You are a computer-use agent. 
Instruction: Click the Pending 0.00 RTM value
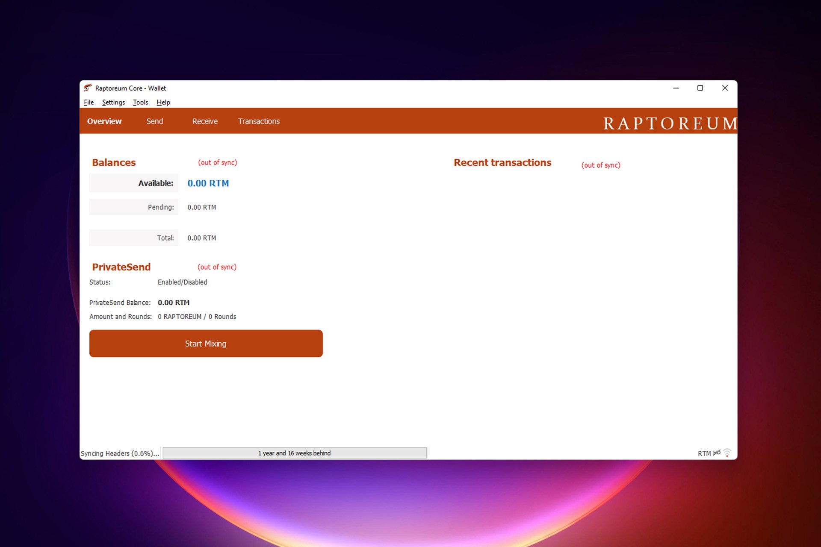(x=201, y=207)
